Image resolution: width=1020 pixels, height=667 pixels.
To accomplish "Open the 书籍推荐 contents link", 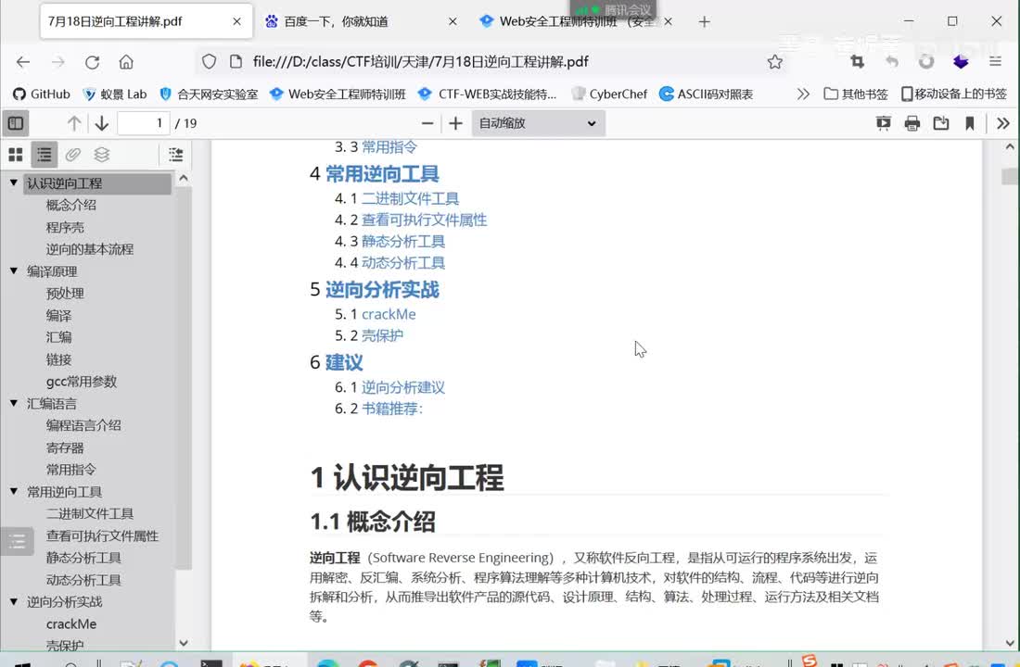I will click(392, 409).
